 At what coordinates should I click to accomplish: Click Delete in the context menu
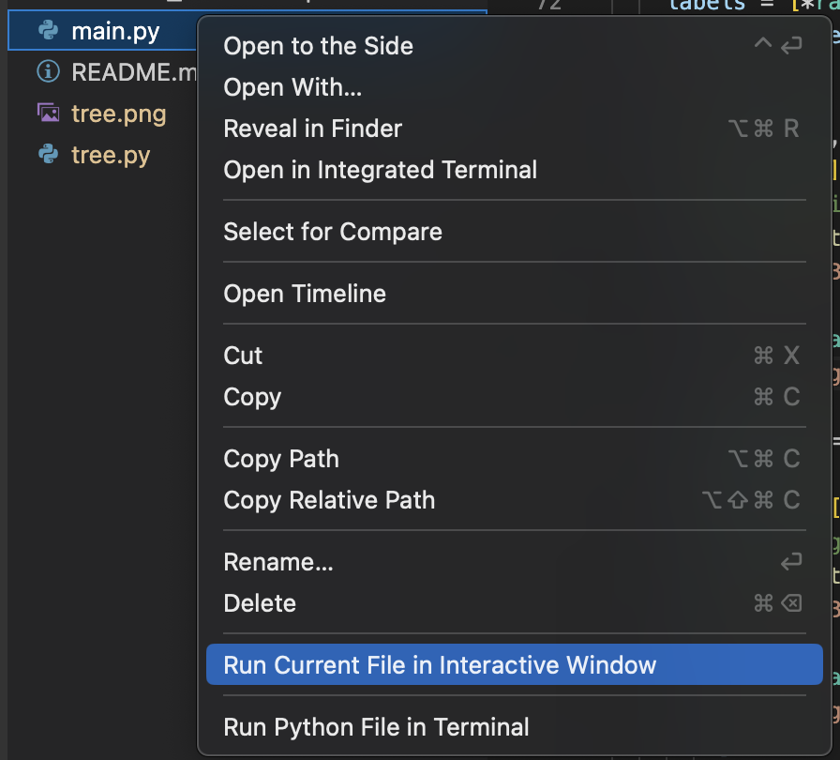515,603
